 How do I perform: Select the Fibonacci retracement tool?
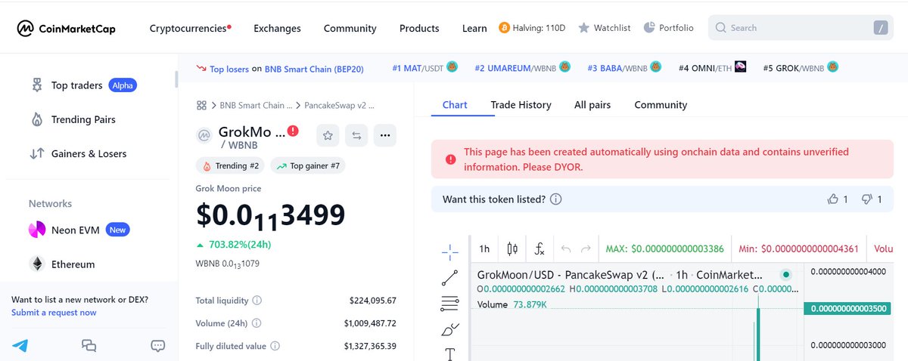[x=449, y=304]
